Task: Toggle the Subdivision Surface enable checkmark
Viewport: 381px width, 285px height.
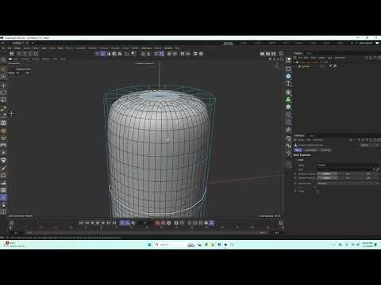Action: [x=327, y=63]
